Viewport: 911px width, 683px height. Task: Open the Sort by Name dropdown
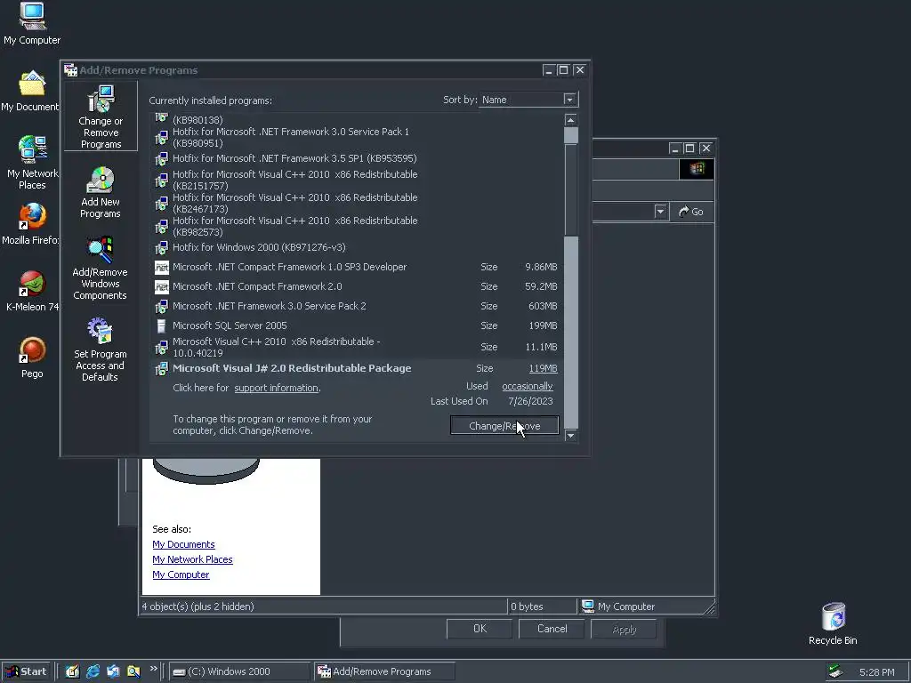[569, 100]
